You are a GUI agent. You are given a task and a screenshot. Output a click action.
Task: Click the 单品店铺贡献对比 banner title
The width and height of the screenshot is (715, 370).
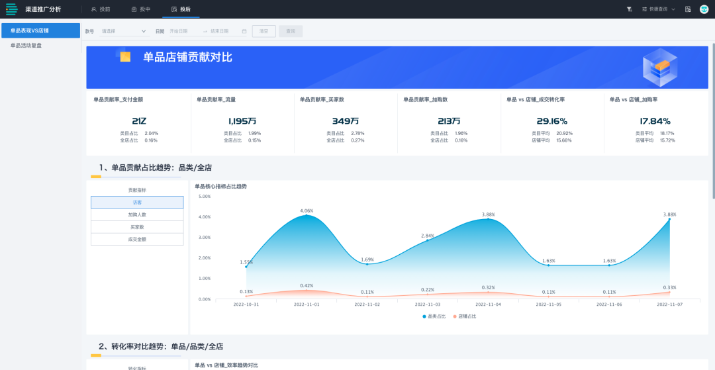tap(188, 57)
